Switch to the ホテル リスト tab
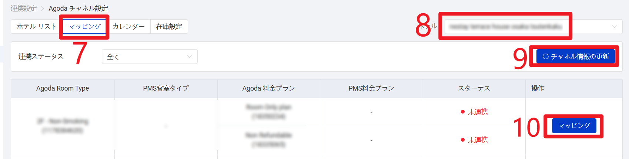The width and height of the screenshot is (629, 159). coord(37,27)
